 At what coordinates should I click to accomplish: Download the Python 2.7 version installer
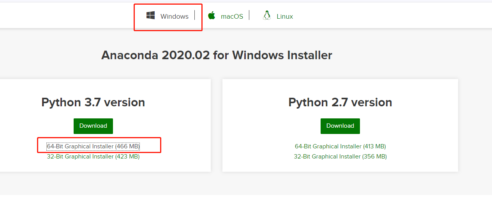pyautogui.click(x=340, y=126)
